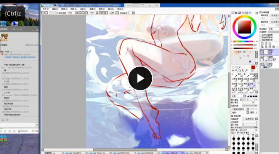Screen dimensions: 279x154
Task: Click the hue H slider bar
Action: click(244, 41)
